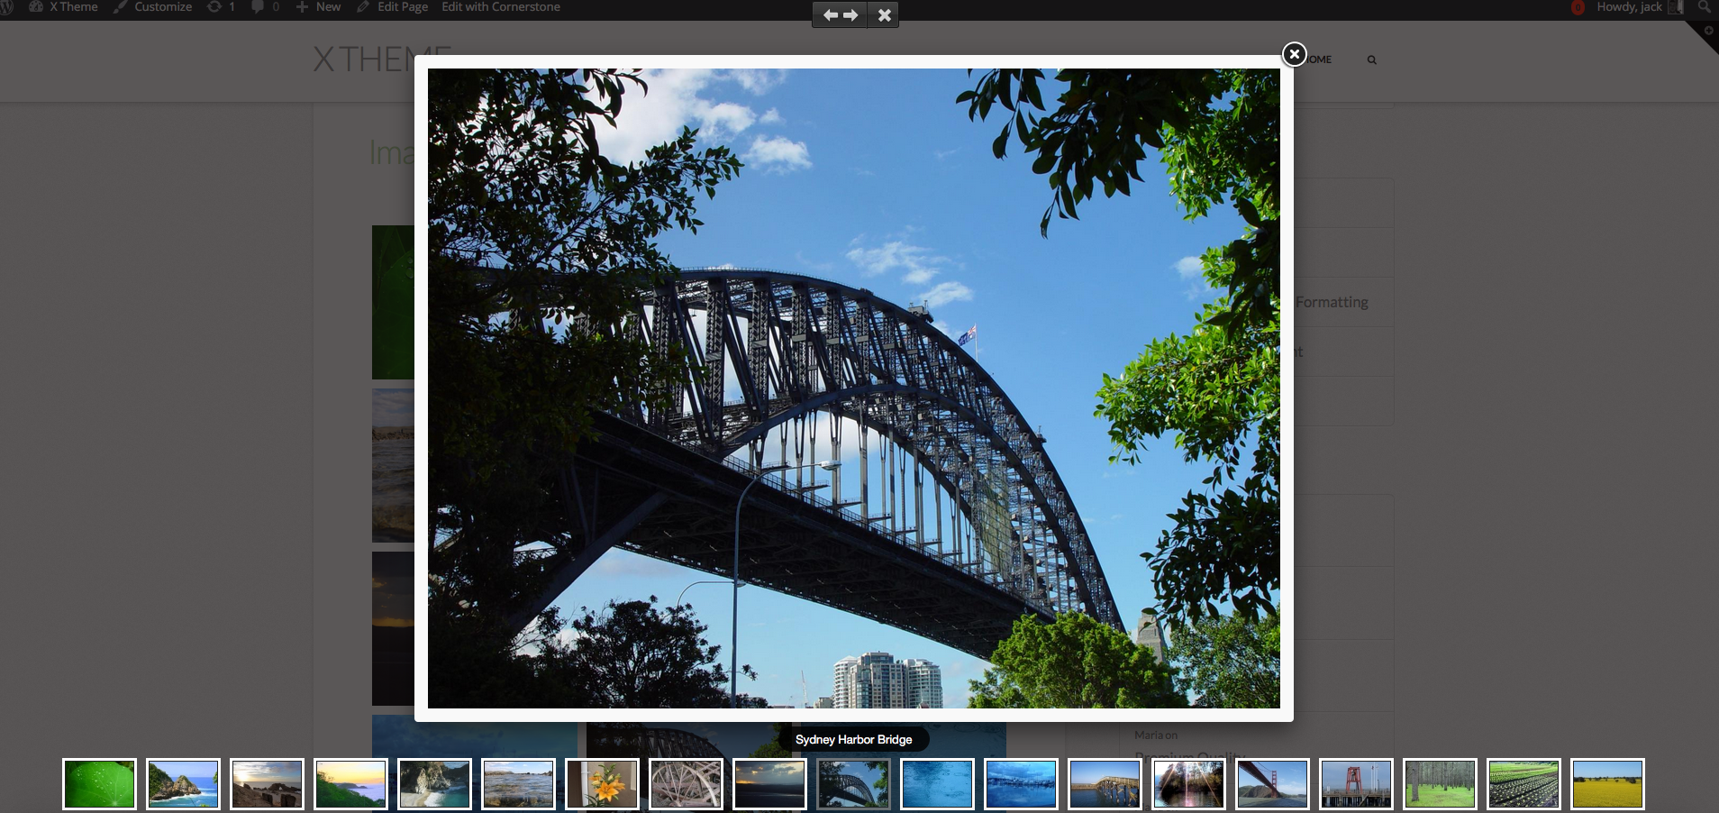The width and height of the screenshot is (1719, 813).
Task: Click the New menu item
Action: [328, 6]
